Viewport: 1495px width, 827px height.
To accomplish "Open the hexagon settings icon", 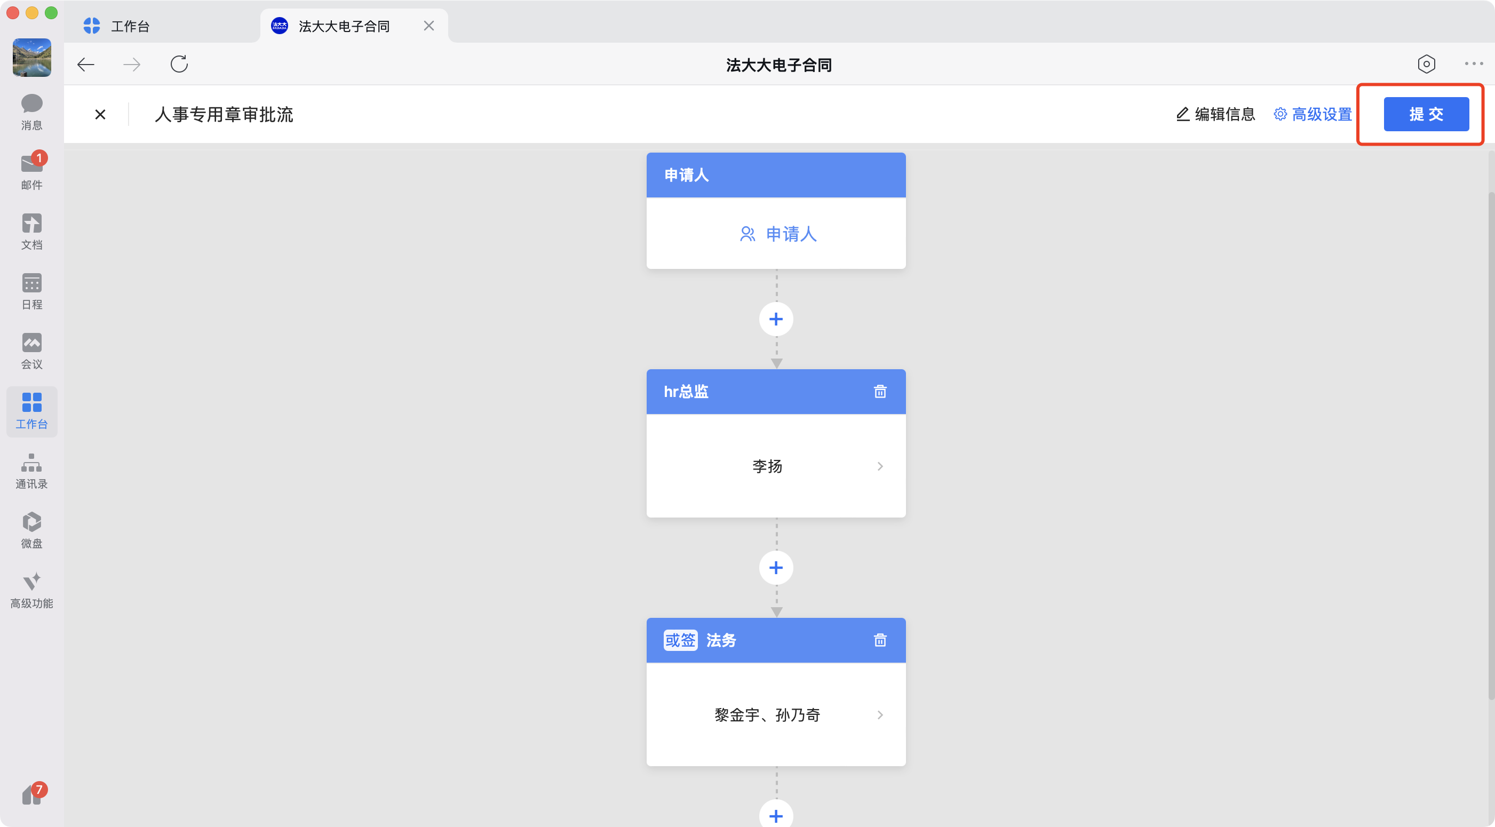I will 1426,64.
